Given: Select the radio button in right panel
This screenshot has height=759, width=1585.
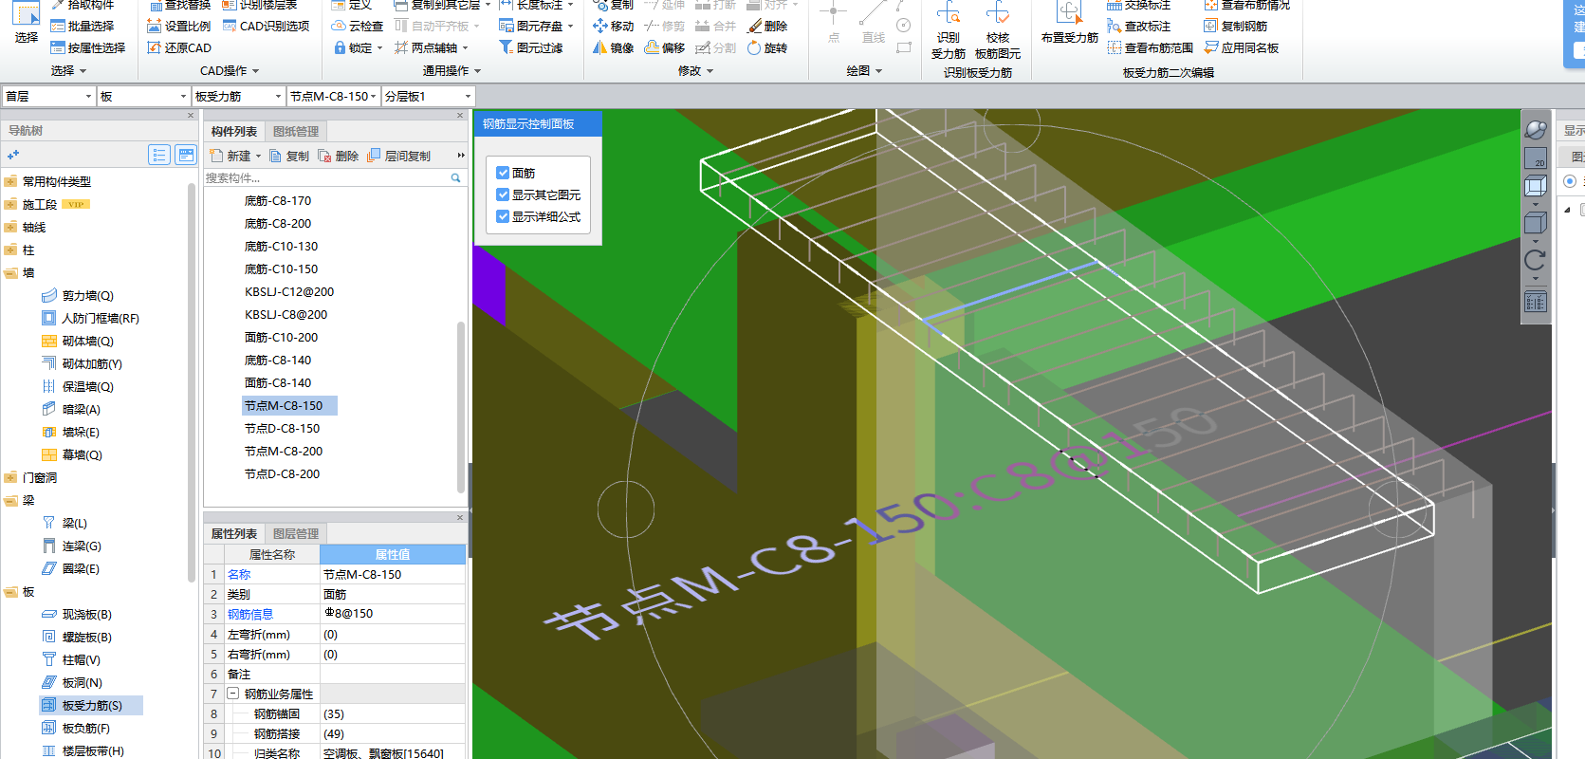Looking at the screenshot, I should [x=1570, y=181].
